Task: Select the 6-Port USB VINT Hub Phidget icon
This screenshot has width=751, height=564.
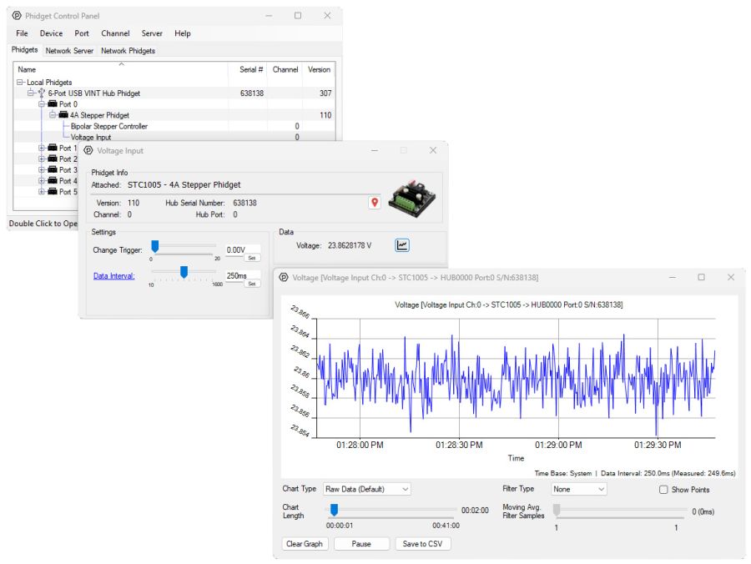Action: [x=40, y=93]
